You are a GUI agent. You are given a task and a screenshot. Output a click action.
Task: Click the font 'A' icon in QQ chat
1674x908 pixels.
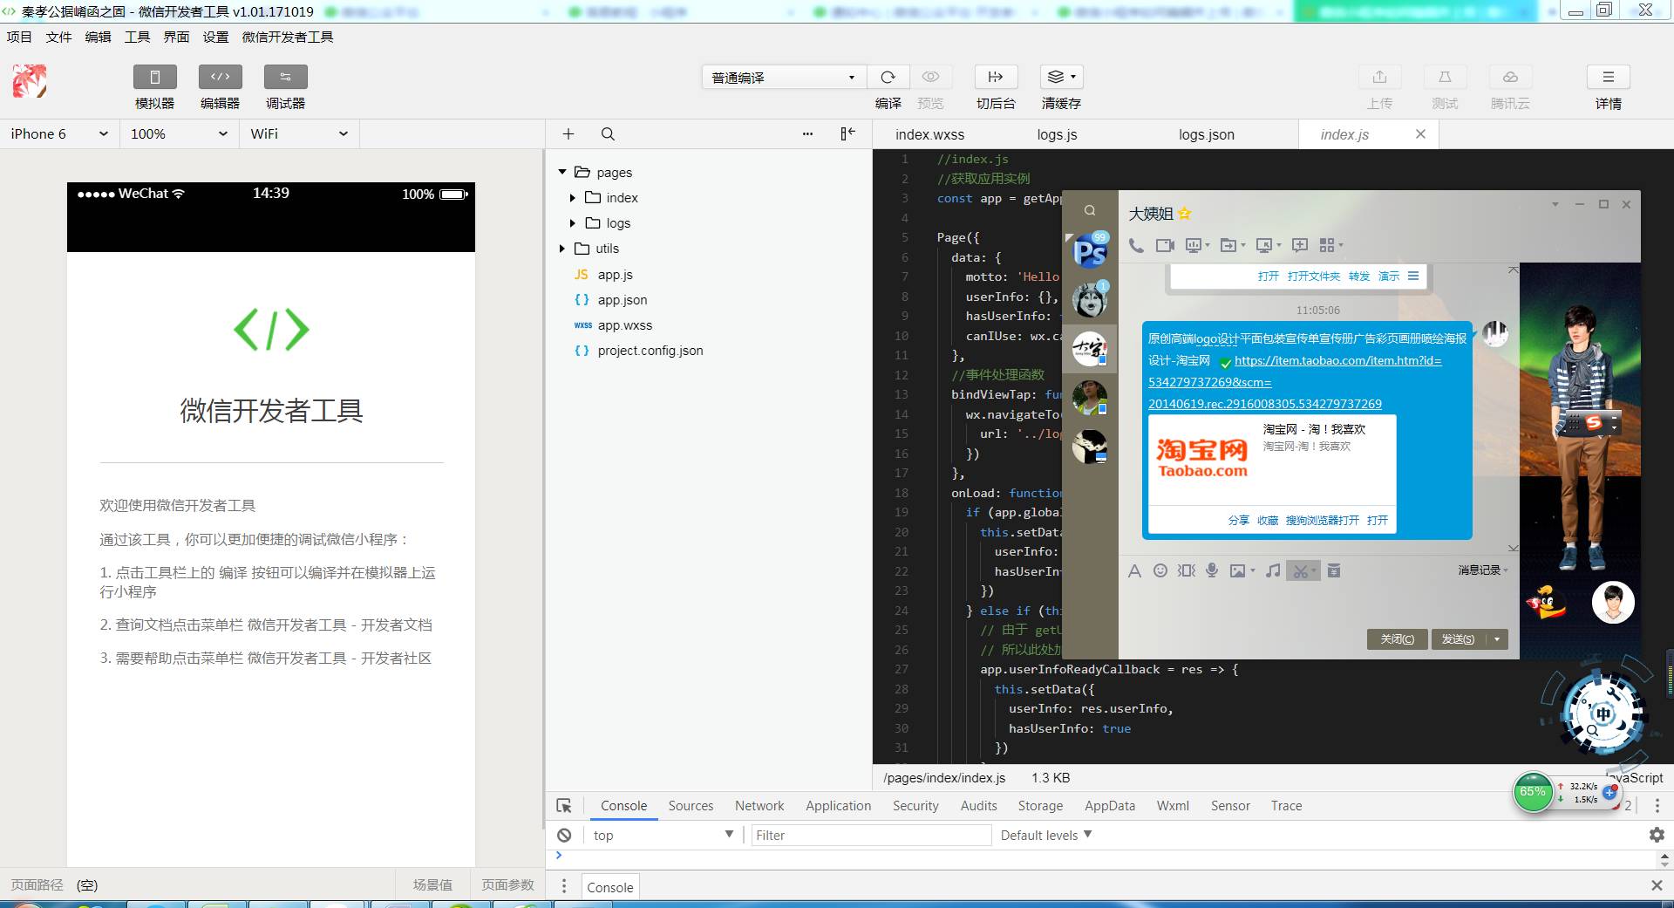click(x=1134, y=570)
